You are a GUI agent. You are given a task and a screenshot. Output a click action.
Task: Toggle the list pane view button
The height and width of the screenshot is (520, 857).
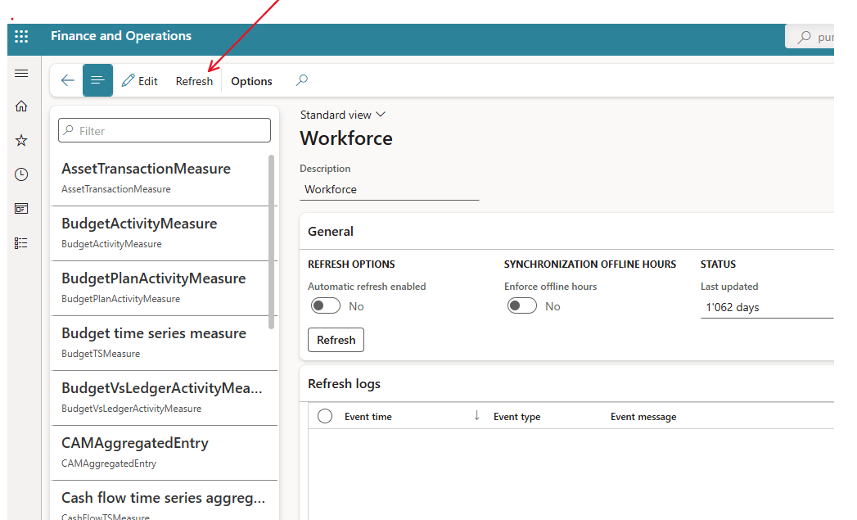[x=98, y=81]
